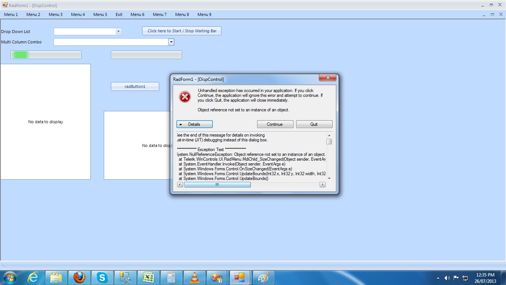Click the red error icon in the exception dialog
This screenshot has width=506, height=285.
coord(185,97)
